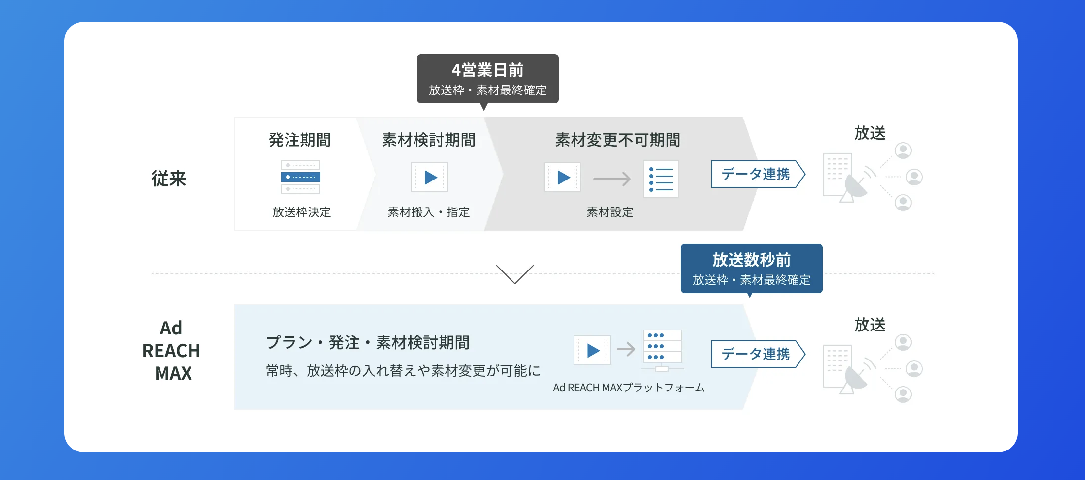Image resolution: width=1085 pixels, height=480 pixels.
Task: Click the bottom viewer user icon in lower 放送 group
Action: tap(903, 394)
